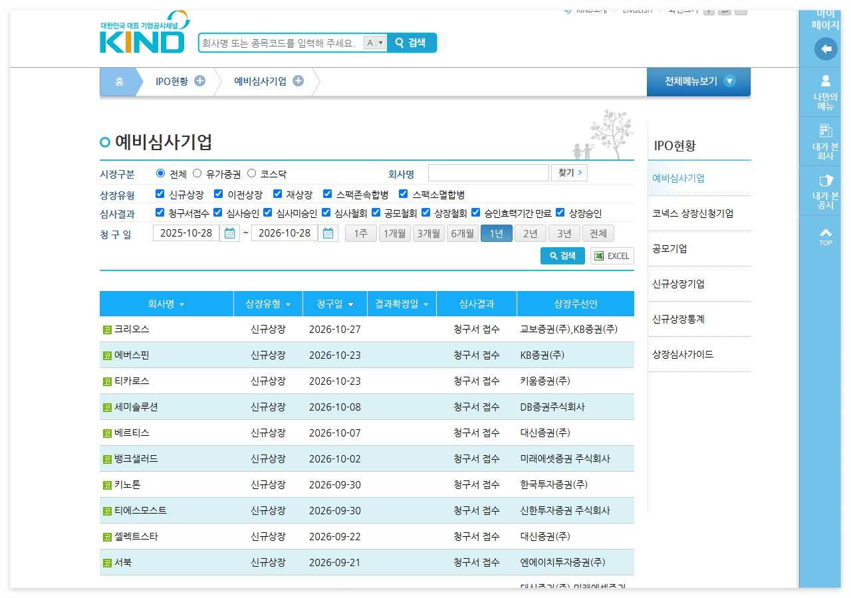
Task: Click the back arrow icon in the sidebar
Action: (x=826, y=49)
